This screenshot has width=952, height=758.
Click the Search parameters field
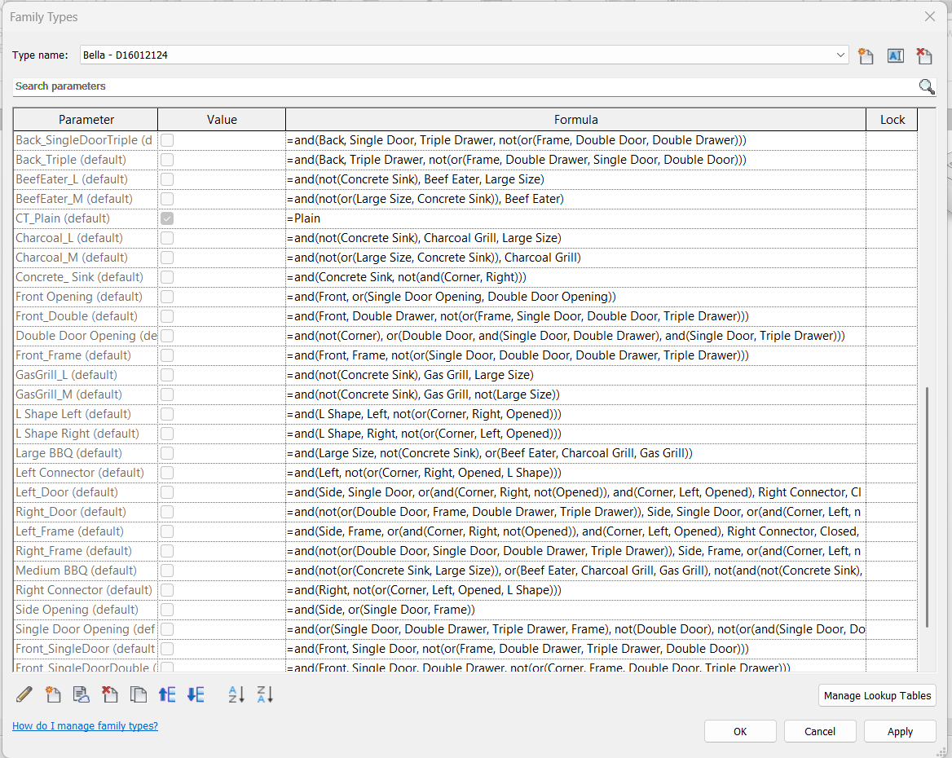[x=465, y=86]
